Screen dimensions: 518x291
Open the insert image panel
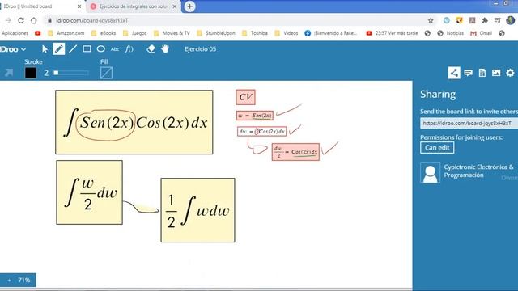pos(496,73)
